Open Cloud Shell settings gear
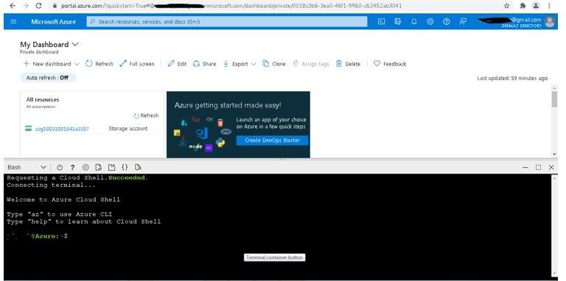 [85, 167]
